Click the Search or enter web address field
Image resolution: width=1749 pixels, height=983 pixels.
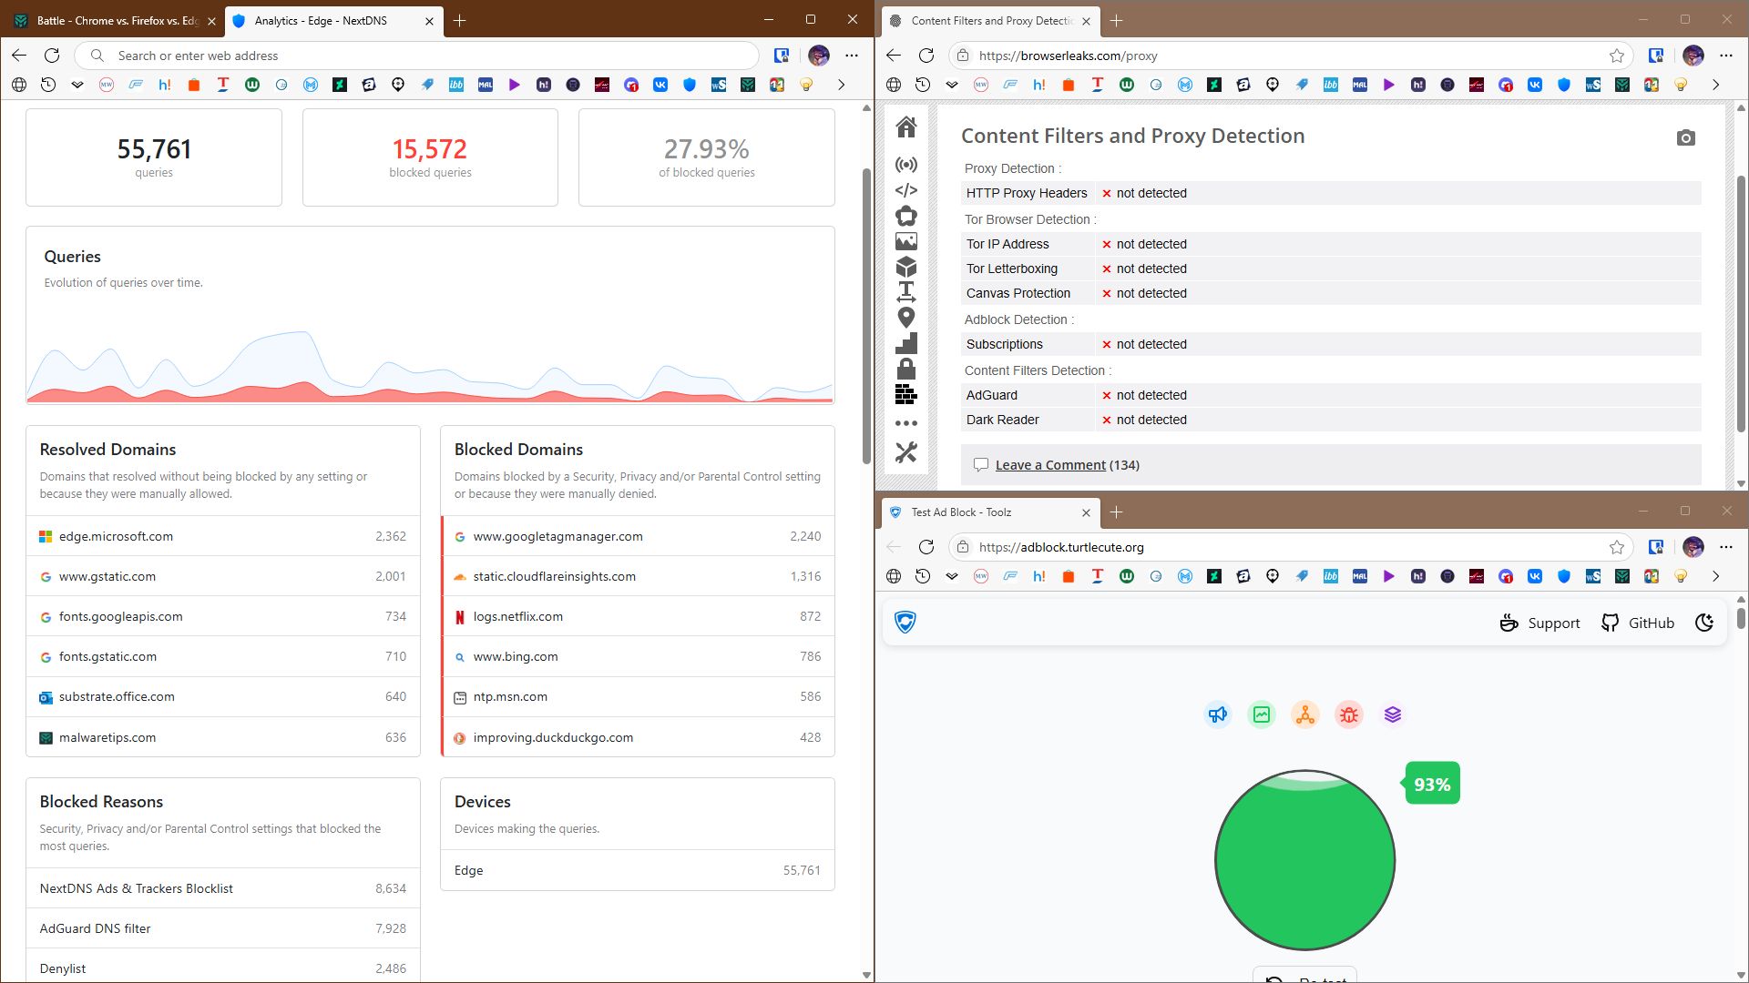click(x=424, y=56)
